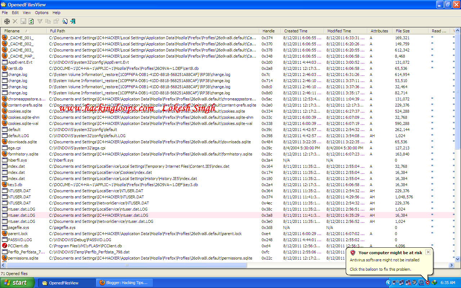Open the Options menu

tap(41, 12)
